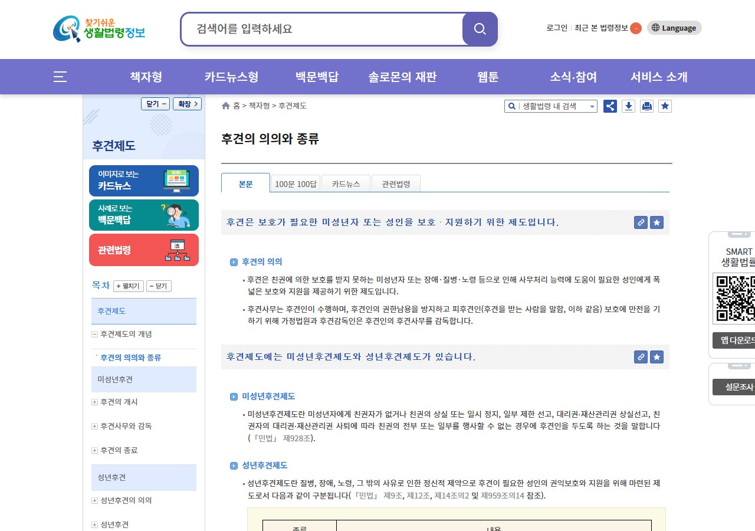The width and height of the screenshot is (755, 531).
Task: Open 백문백답 main menu
Action: click(x=317, y=77)
